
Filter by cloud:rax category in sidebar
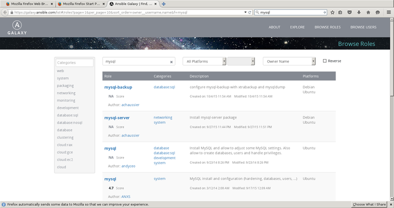click(x=65, y=145)
